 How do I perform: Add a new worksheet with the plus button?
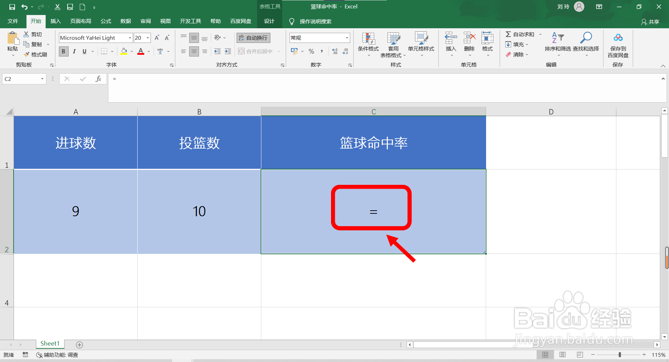pyautogui.click(x=79, y=345)
